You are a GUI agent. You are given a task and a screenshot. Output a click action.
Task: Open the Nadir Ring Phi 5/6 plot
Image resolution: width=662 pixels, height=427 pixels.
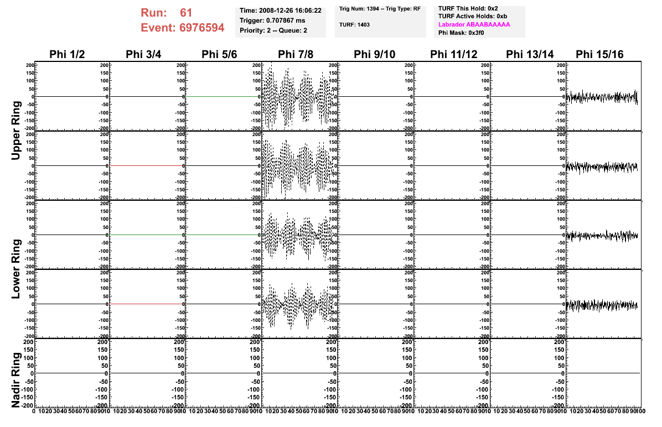[x=224, y=373]
